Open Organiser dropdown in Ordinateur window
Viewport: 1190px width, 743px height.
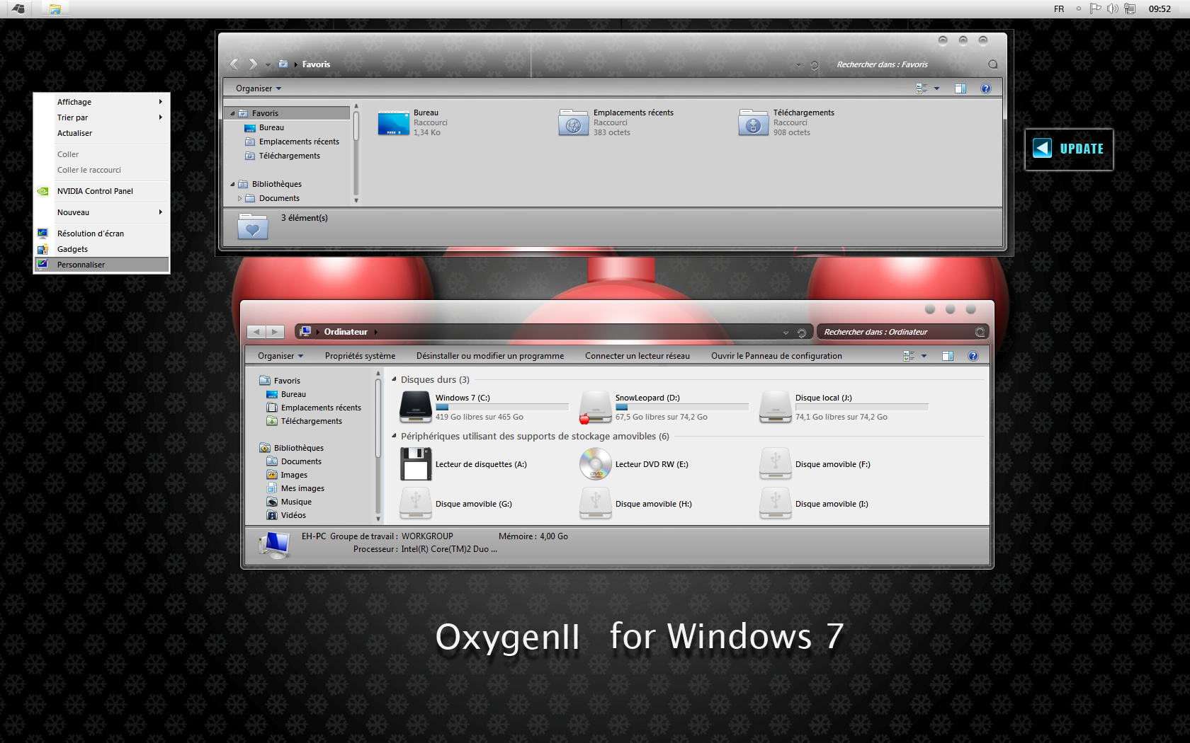tap(280, 356)
